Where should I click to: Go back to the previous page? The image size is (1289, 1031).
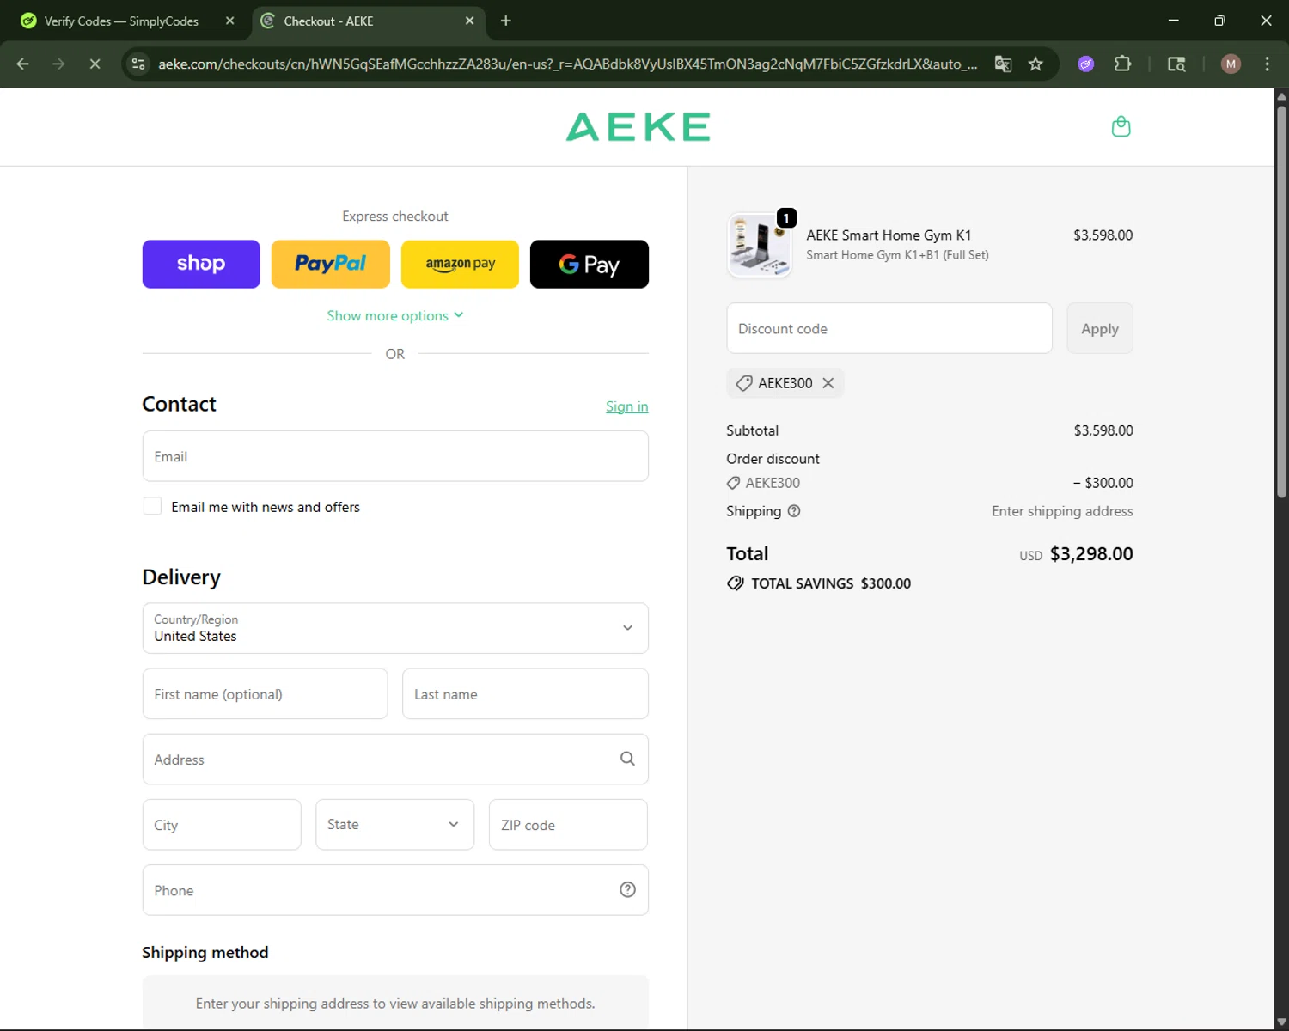pyautogui.click(x=23, y=64)
